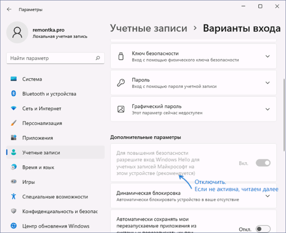Click the Система monitor icon
The width and height of the screenshot is (286, 233).
tap(13, 79)
